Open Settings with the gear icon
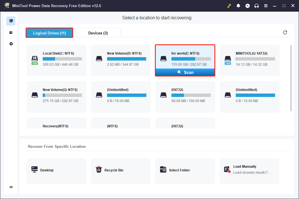 click(11, 43)
